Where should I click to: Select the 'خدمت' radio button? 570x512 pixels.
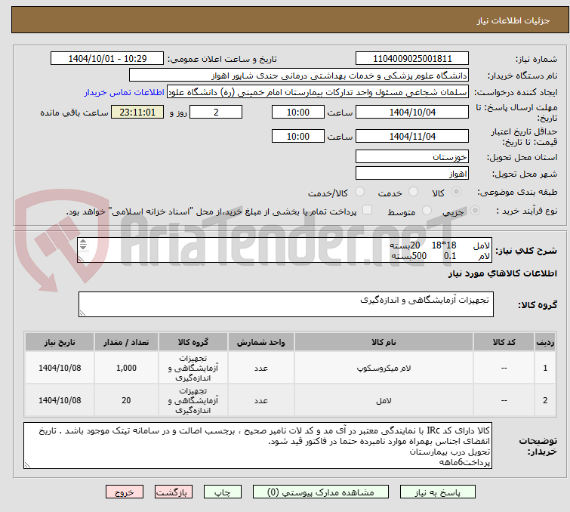click(413, 192)
